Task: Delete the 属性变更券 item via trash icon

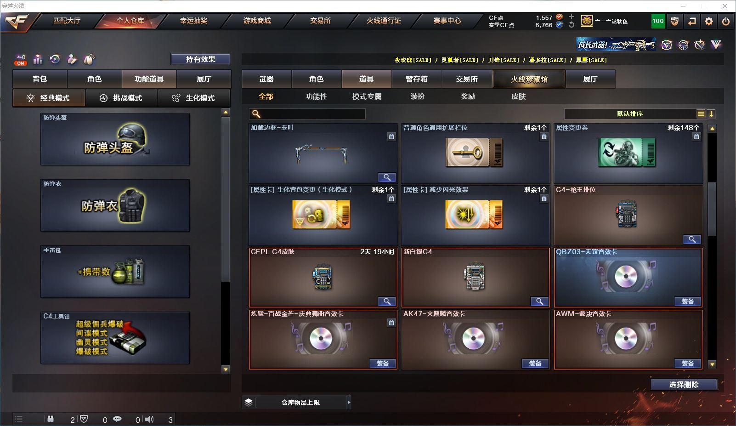Action: [696, 136]
